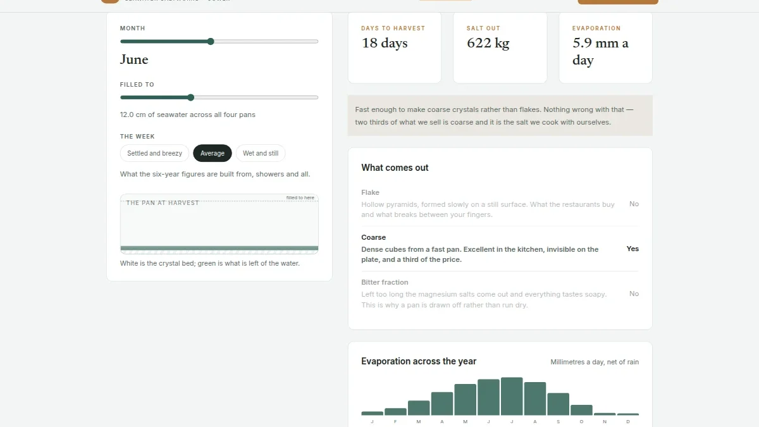
Task: Click the 'No' value in Bitter fraction row
Action: [634, 294]
